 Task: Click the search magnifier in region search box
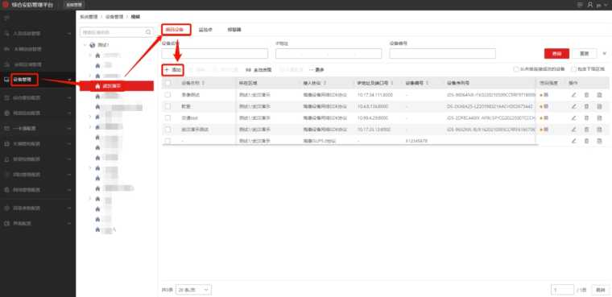point(148,32)
